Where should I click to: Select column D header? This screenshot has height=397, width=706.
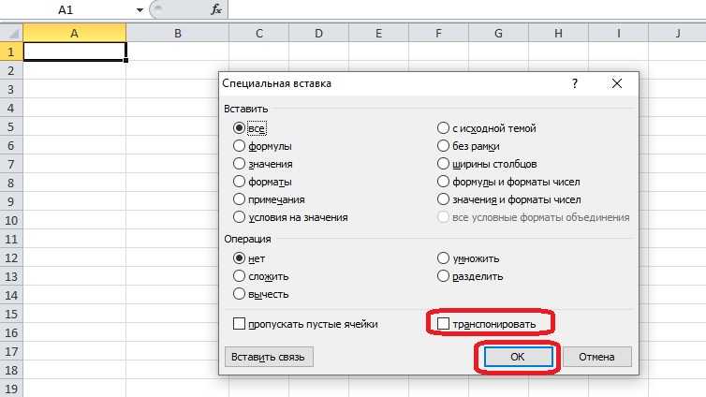coord(318,34)
